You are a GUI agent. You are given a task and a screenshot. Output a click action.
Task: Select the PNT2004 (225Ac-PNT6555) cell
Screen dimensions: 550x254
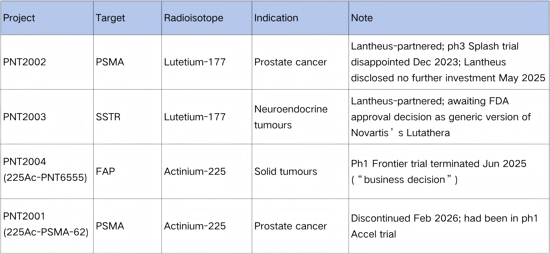point(45,169)
